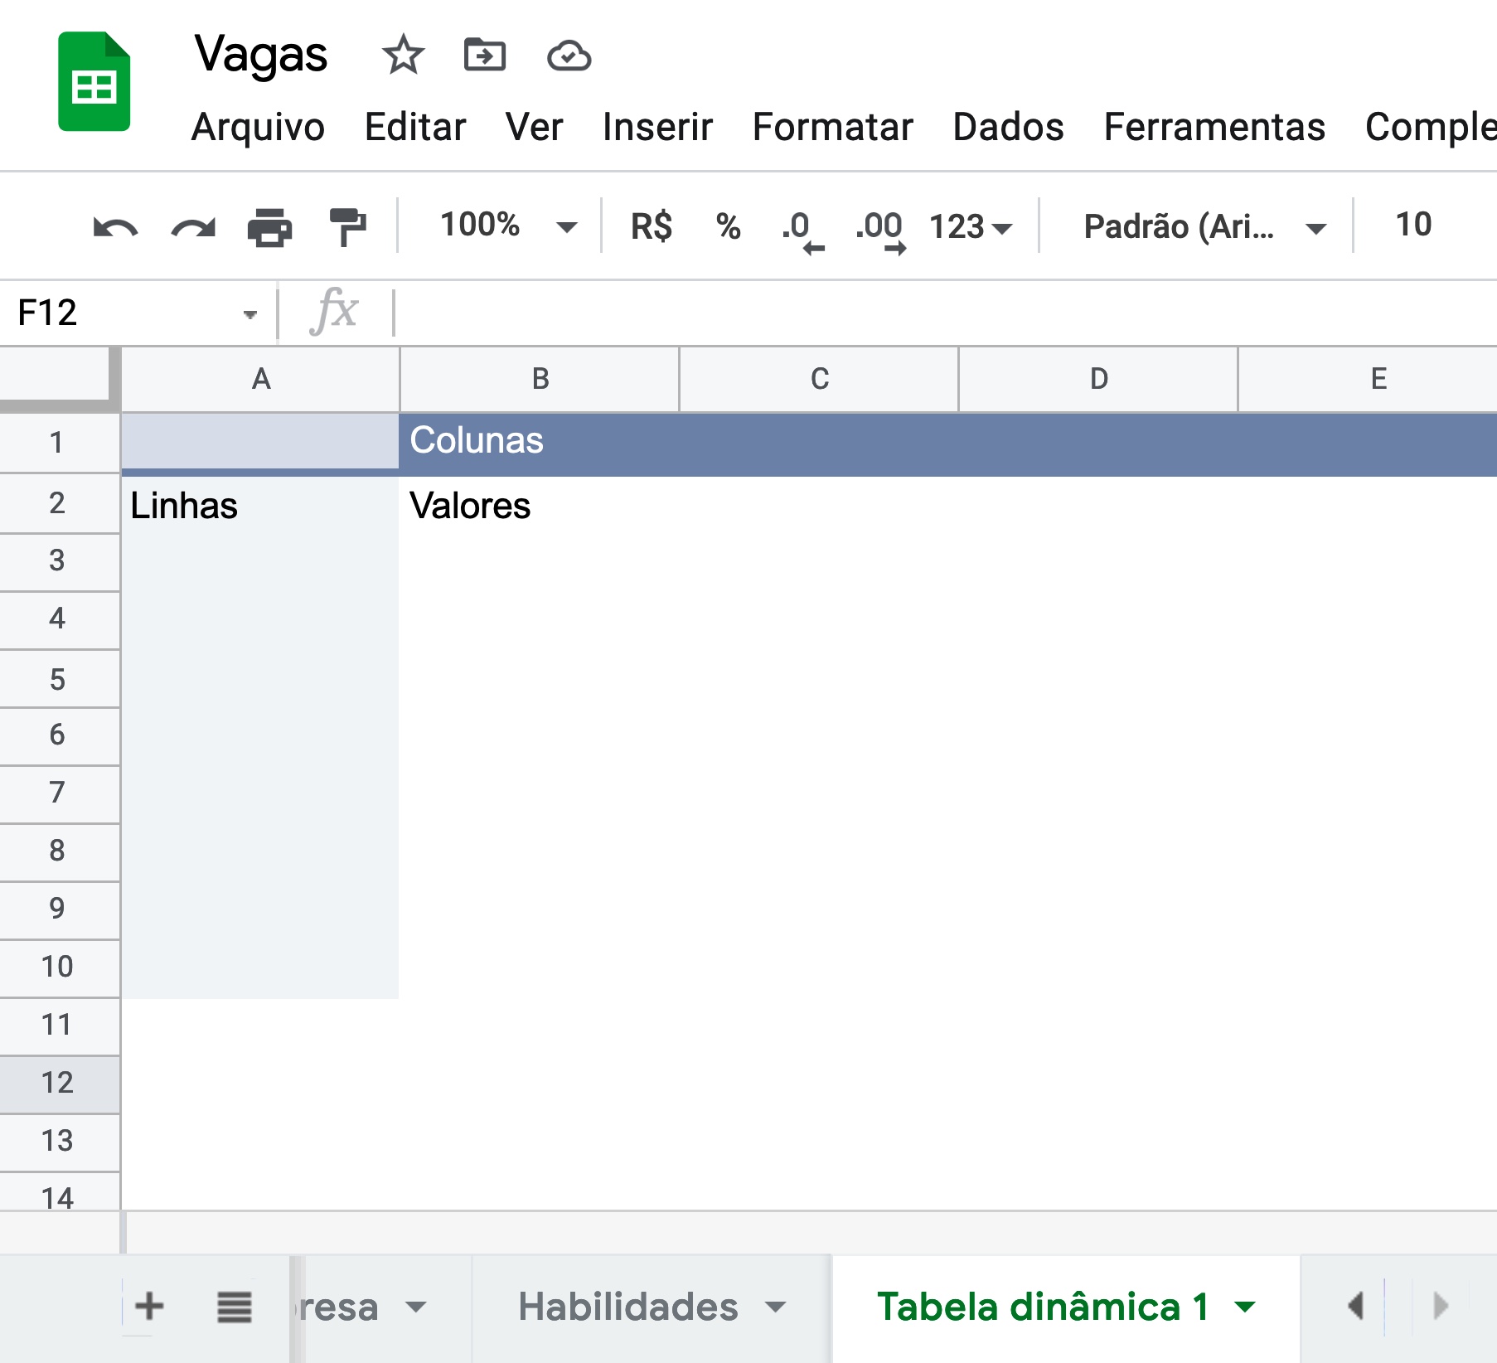This screenshot has height=1363, width=1497.
Task: Open the Dados menu
Action: coord(1008,128)
